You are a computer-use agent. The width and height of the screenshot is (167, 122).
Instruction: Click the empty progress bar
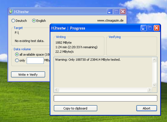[x=106, y=98]
